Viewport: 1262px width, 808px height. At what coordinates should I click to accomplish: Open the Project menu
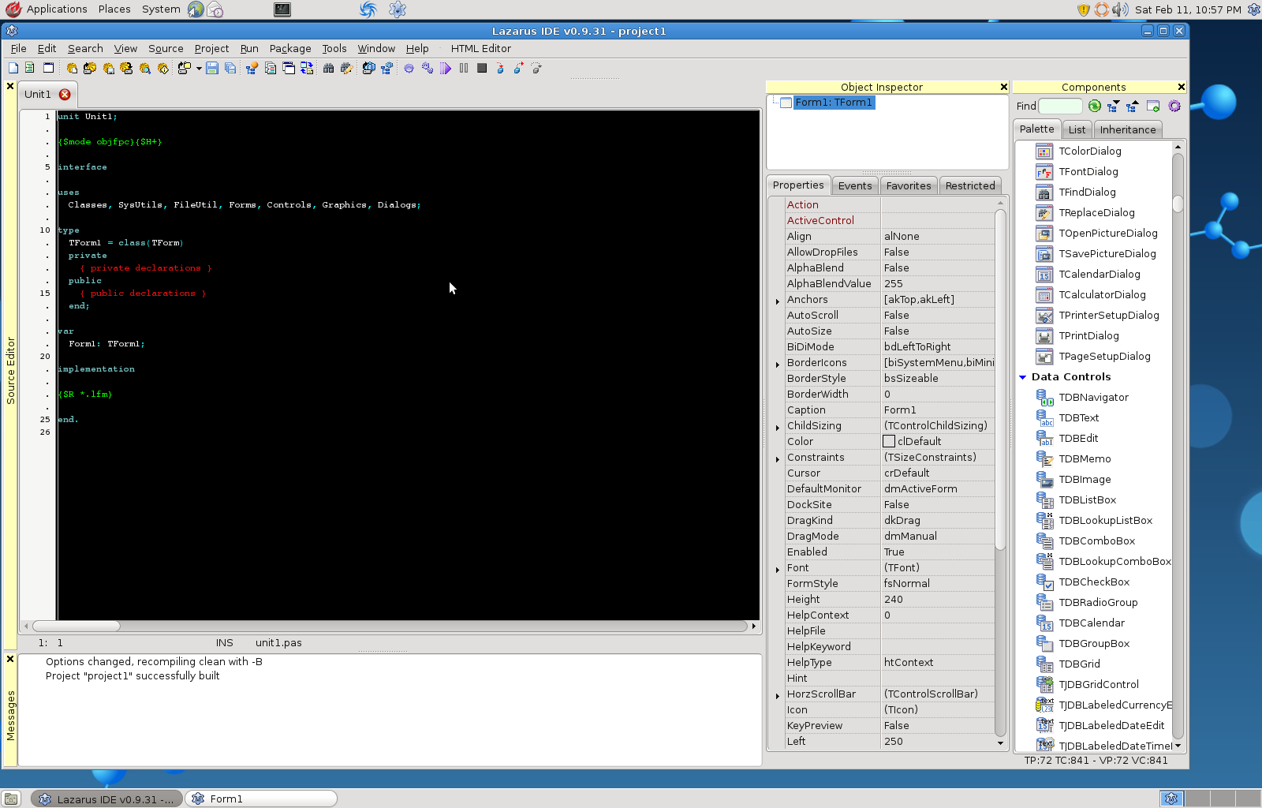211,48
